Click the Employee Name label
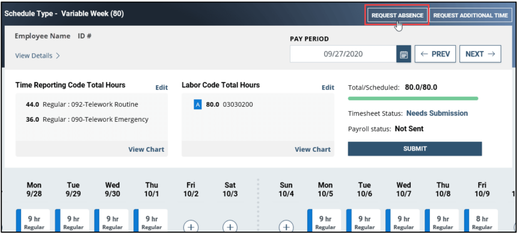The image size is (519, 234). coord(42,36)
